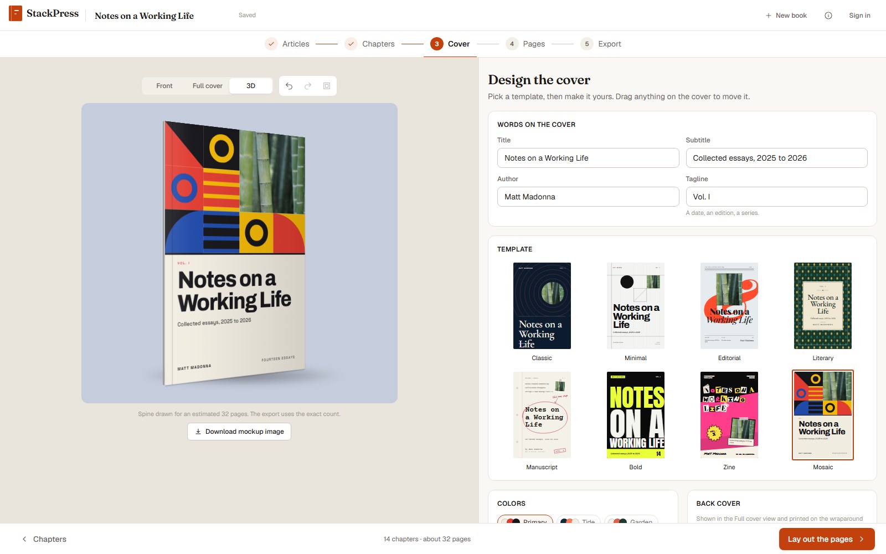Go to the Export step
886x554 pixels.
[x=601, y=44]
